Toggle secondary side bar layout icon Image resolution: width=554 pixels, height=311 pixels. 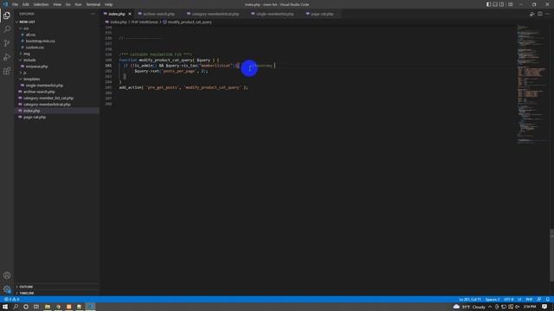(502, 4)
